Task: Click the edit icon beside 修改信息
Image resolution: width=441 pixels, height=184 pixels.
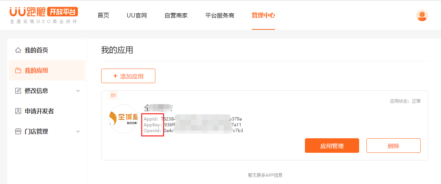Action: click(x=18, y=91)
